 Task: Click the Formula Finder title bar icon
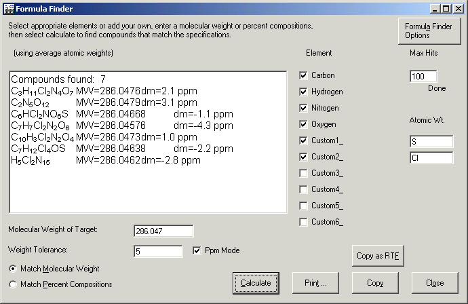[9, 9]
